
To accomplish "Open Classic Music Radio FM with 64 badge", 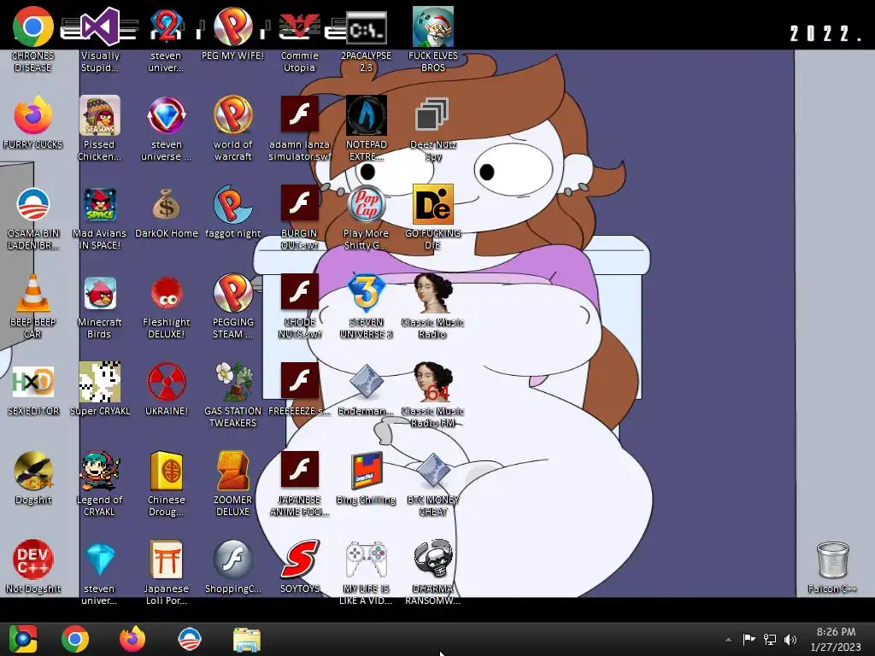I will pyautogui.click(x=432, y=382).
